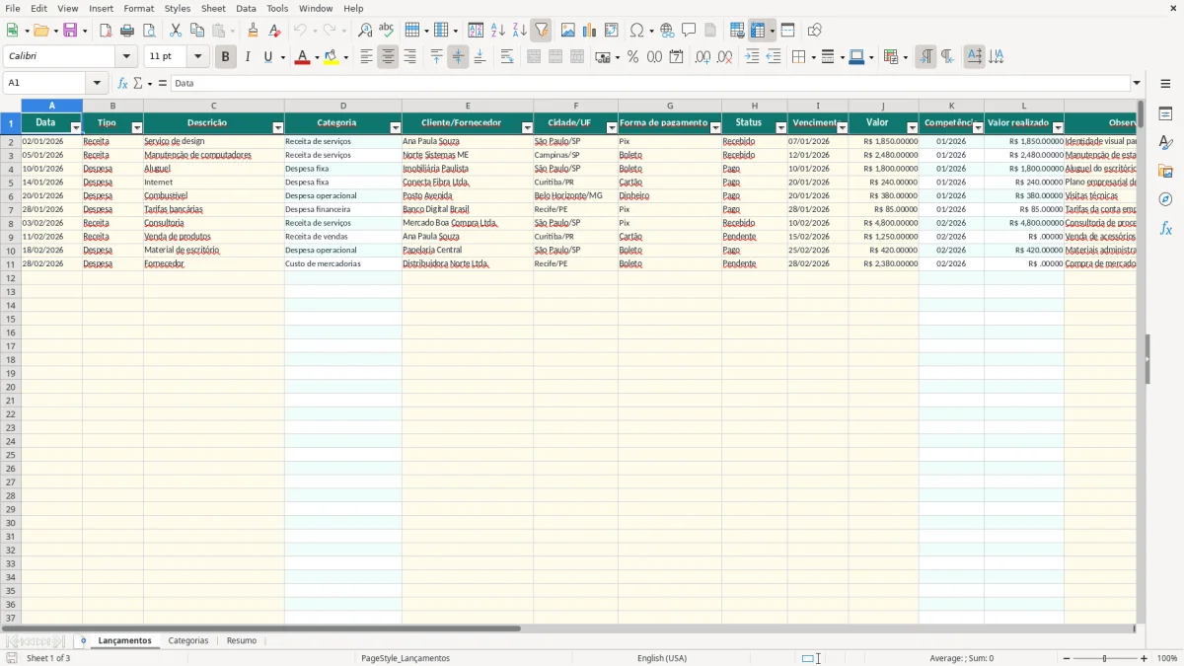Click the Wrap Text icon
This screenshot has width=1184, height=666.
pyautogui.click(x=507, y=57)
